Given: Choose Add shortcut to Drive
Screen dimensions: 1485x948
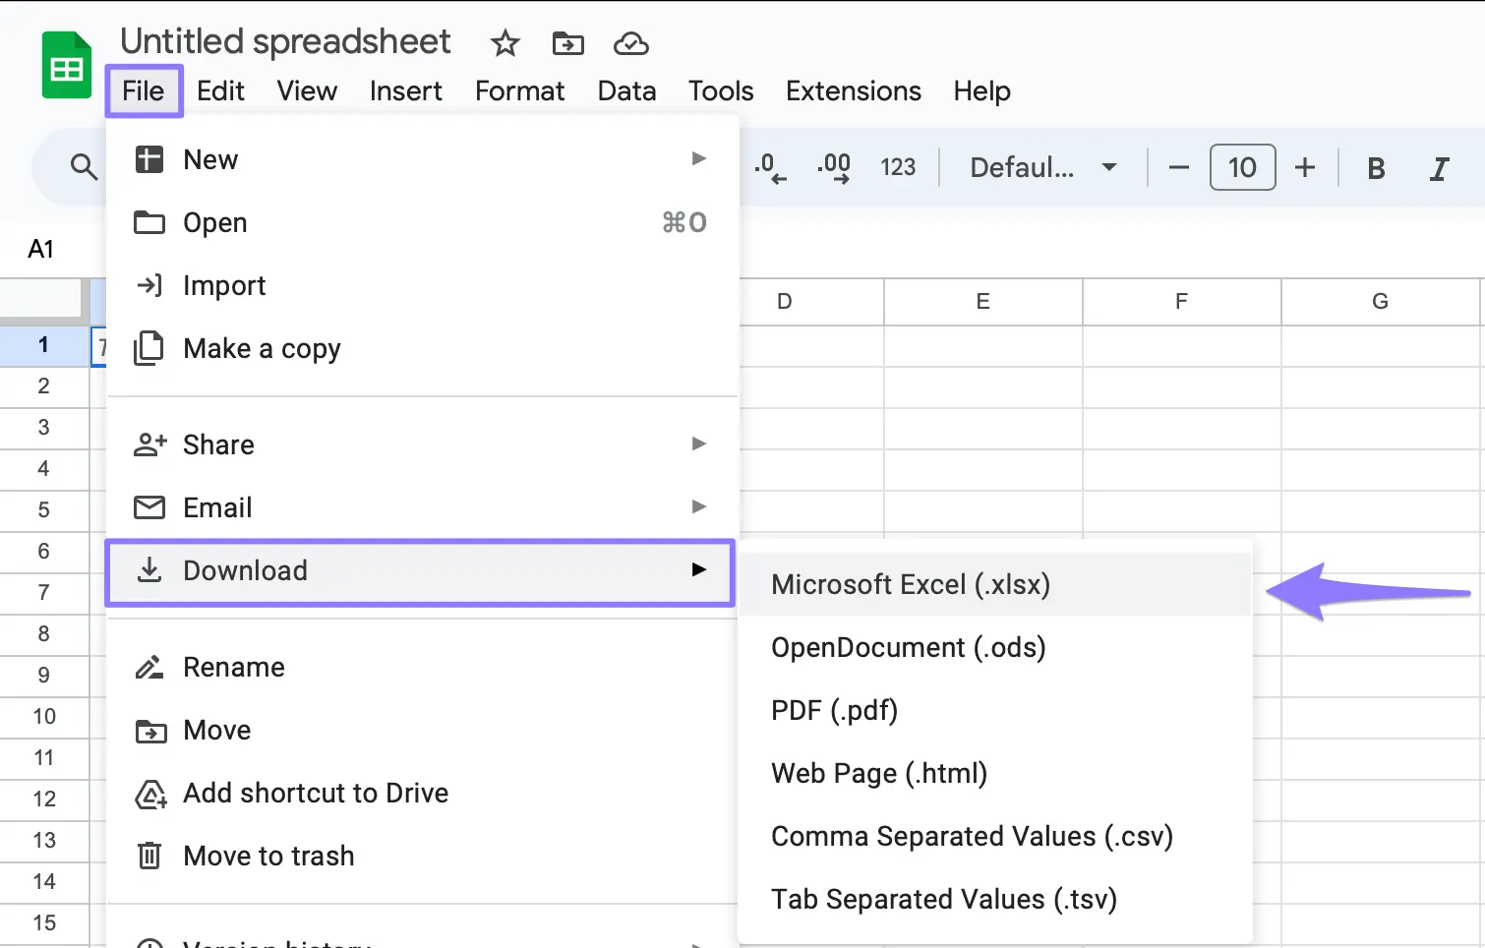Looking at the screenshot, I should point(422,793).
